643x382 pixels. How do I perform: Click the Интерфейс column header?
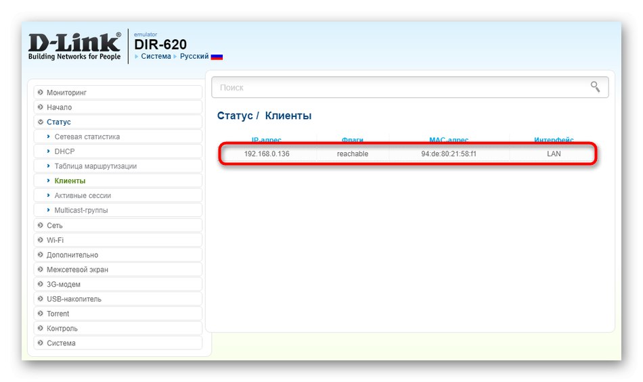tap(554, 140)
